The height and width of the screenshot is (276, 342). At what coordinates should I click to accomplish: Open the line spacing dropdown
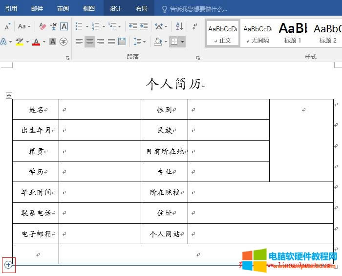[x=139, y=42]
